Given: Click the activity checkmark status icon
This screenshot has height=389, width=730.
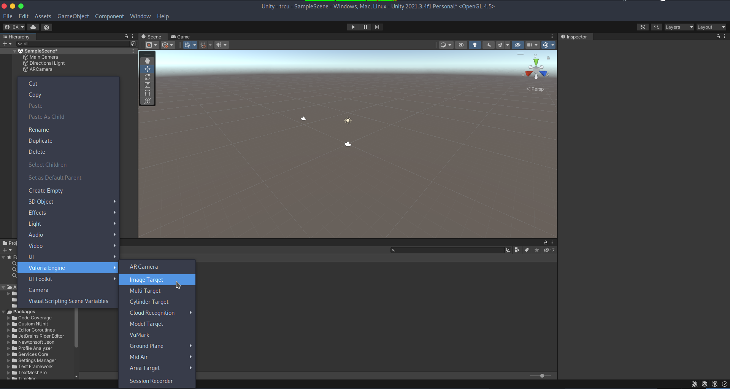Looking at the screenshot, I should tap(725, 384).
